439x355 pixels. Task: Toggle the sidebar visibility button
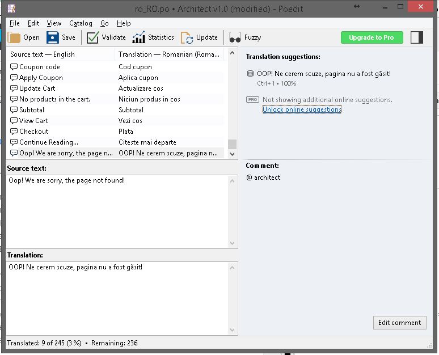(x=417, y=37)
